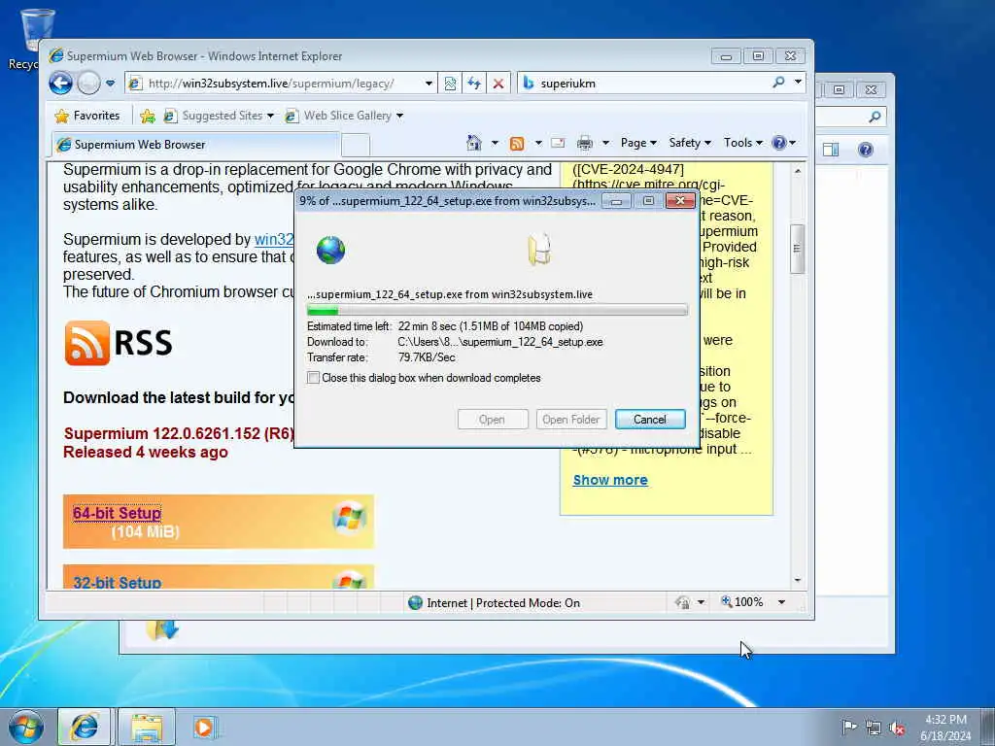Click the Windows logo on 64-bit Setup banner
Viewport: 995px width, 746px height.
349,518
